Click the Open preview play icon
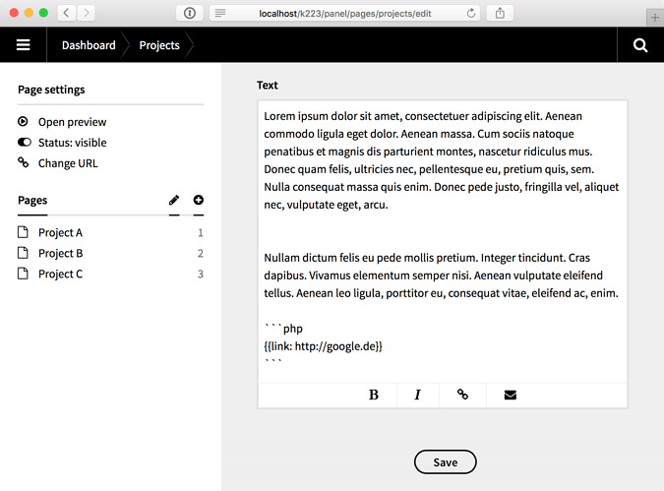This screenshot has width=664, height=491. click(23, 122)
